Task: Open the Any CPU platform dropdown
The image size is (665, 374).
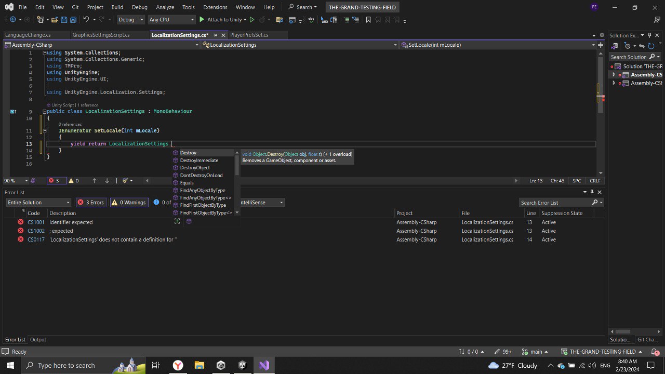Action: pos(171,19)
